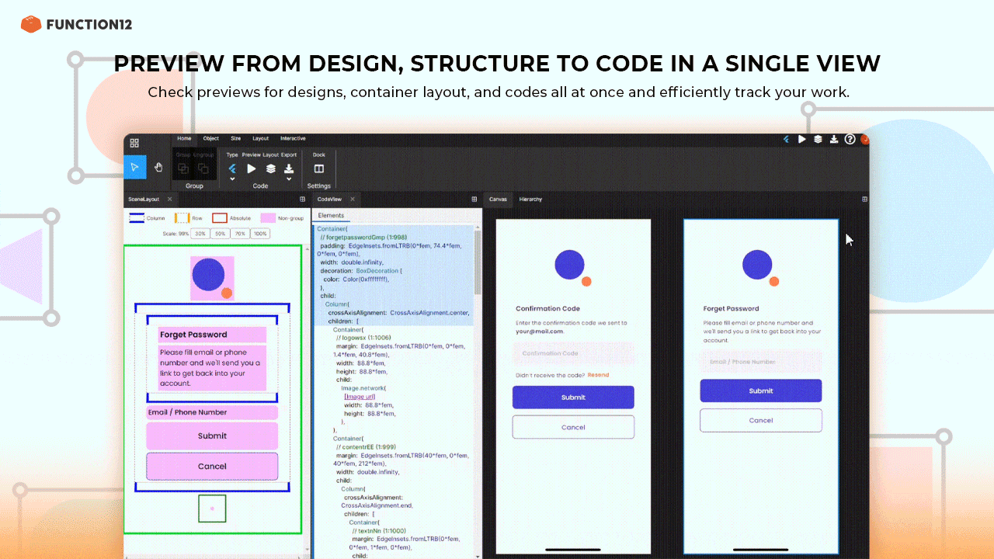Click the 'forgetpasswordGmp' code comment line

[x=363, y=237]
